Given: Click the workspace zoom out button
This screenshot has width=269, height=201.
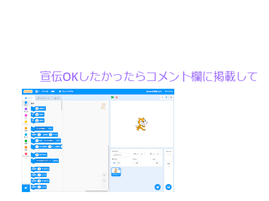Looking at the screenshot, I should [x=104, y=180].
